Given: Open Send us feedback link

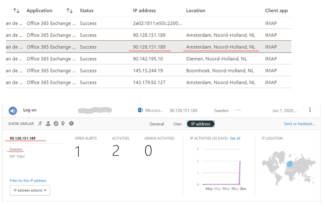Looking at the screenshot, I should (299, 124).
